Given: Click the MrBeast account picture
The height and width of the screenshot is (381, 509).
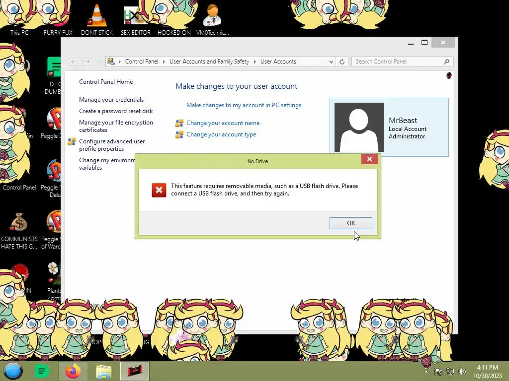Looking at the screenshot, I should click(359, 127).
